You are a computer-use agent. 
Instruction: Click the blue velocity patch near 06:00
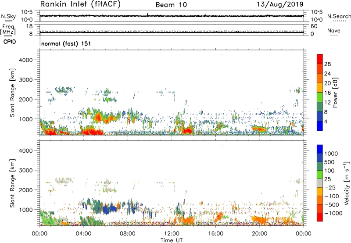click(x=110, y=209)
